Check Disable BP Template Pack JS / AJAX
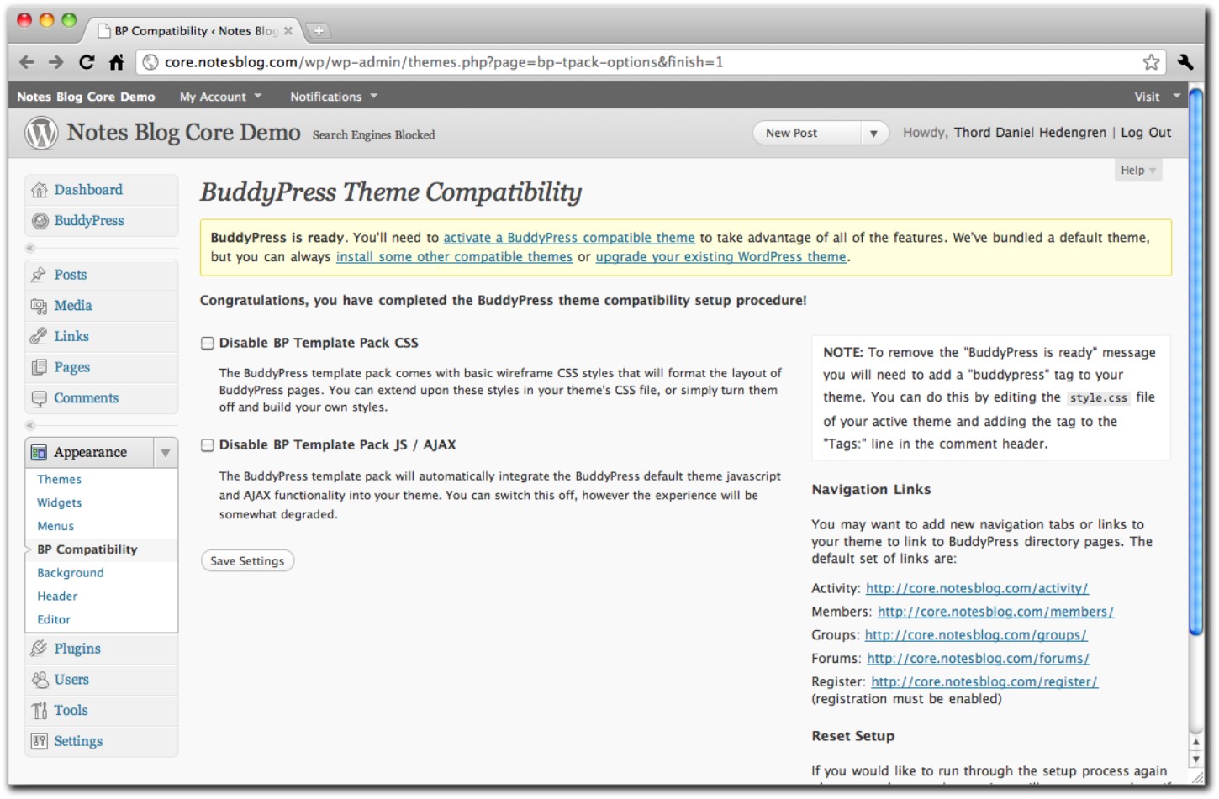Viewport: 1219px width, 799px height. [208, 445]
